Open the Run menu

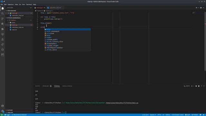[23, 5]
